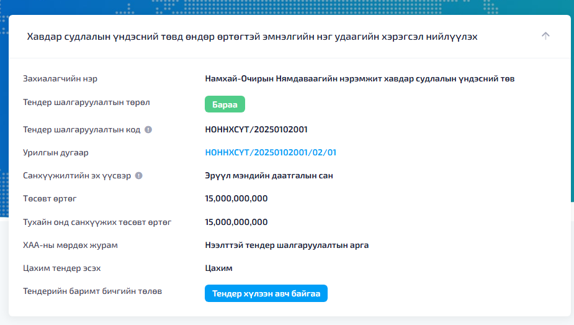
Task: Select the customer name Намхай-Очирын Нямдаваагийн text
Action: tap(359, 79)
